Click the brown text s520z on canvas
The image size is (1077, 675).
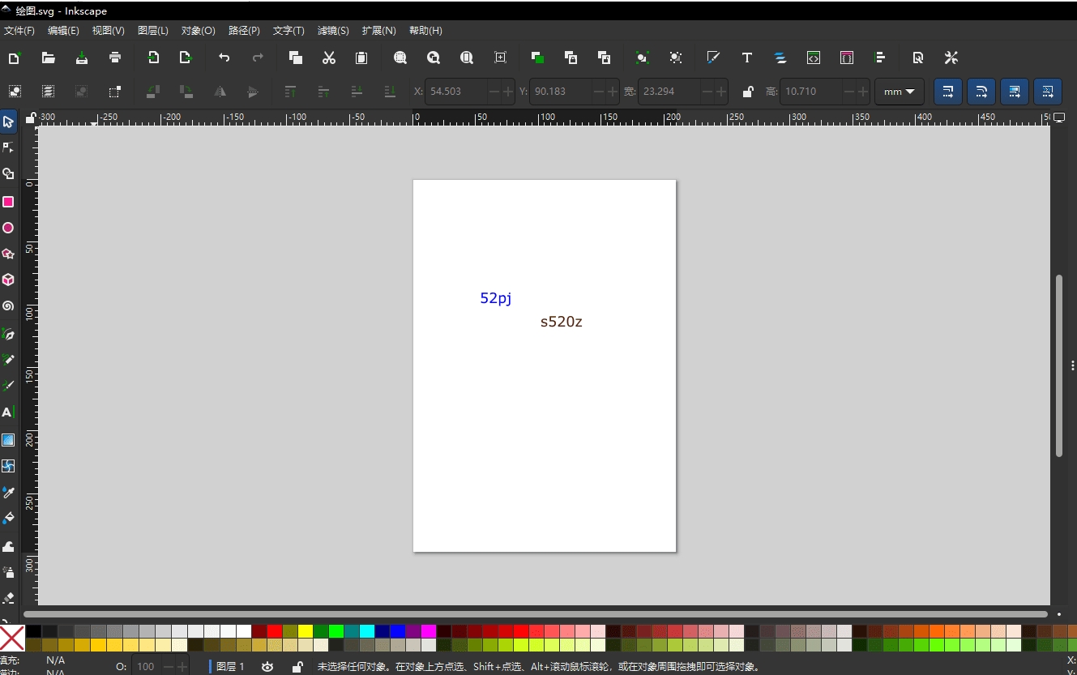tap(562, 322)
